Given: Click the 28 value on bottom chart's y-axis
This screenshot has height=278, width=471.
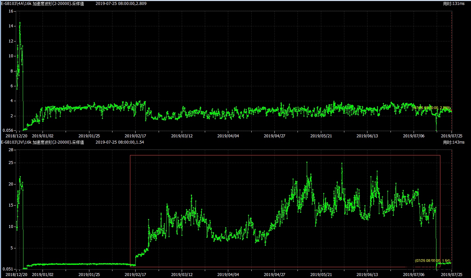Looking at the screenshot, I should tap(11, 150).
